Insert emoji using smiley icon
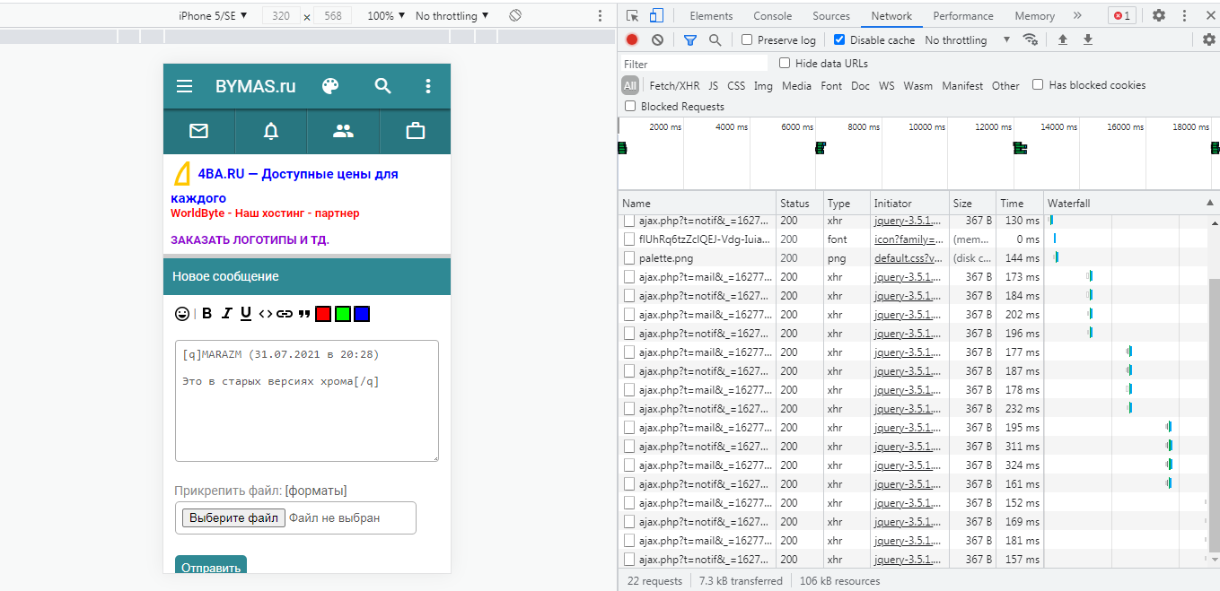1220x591 pixels. coord(182,314)
